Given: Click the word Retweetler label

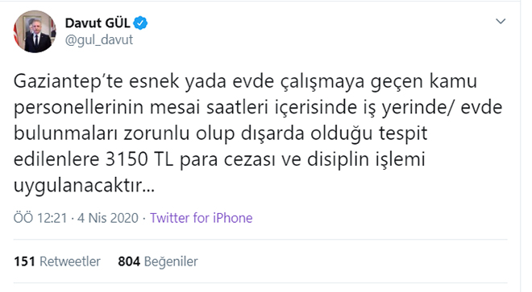Looking at the screenshot, I should [x=70, y=261].
